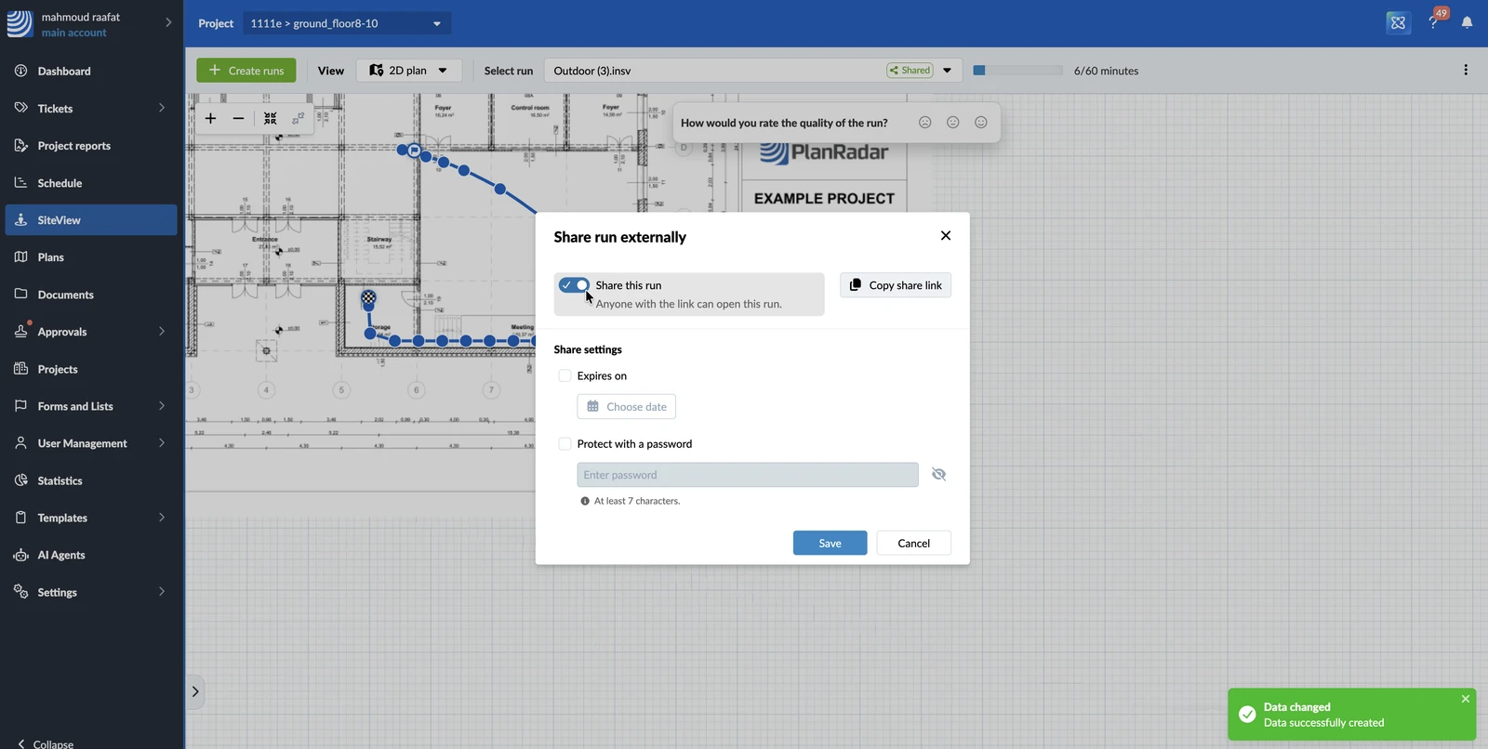Open the 2D plan view dropdown

point(409,71)
